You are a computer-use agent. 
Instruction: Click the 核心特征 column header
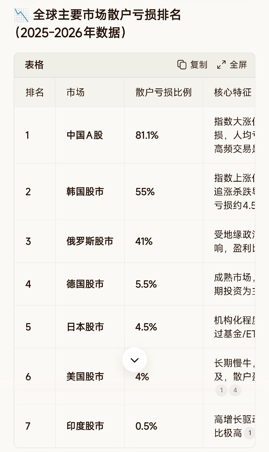pos(233,92)
